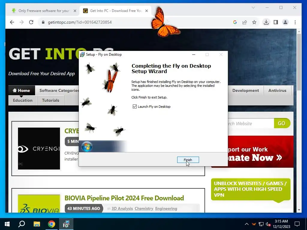Image resolution: width=307 pixels, height=230 pixels.
Task: Click the Search Website input field
Action: (251, 123)
